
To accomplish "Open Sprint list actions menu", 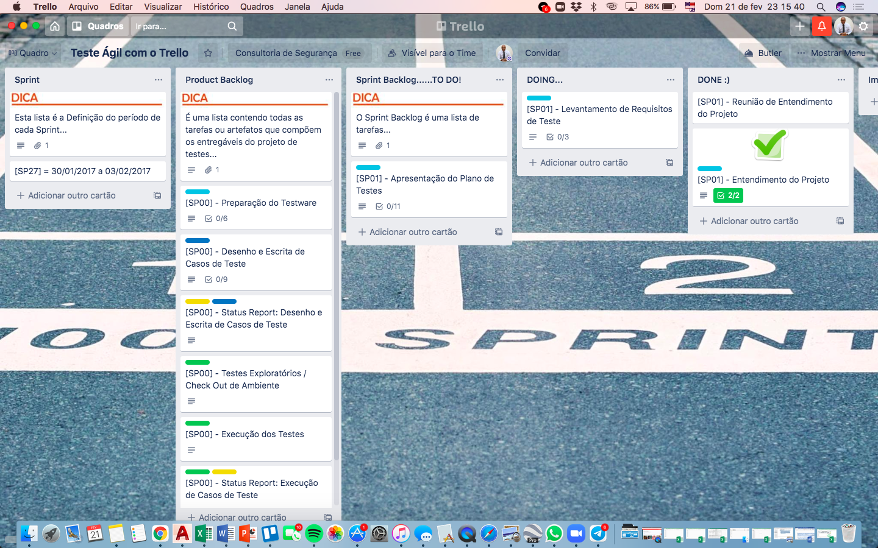I will [x=159, y=80].
